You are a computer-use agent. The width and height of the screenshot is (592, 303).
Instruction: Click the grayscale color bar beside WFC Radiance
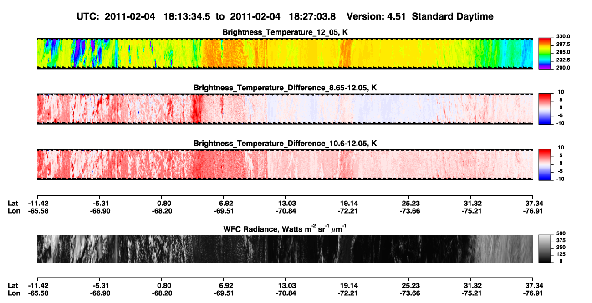pos(544,248)
